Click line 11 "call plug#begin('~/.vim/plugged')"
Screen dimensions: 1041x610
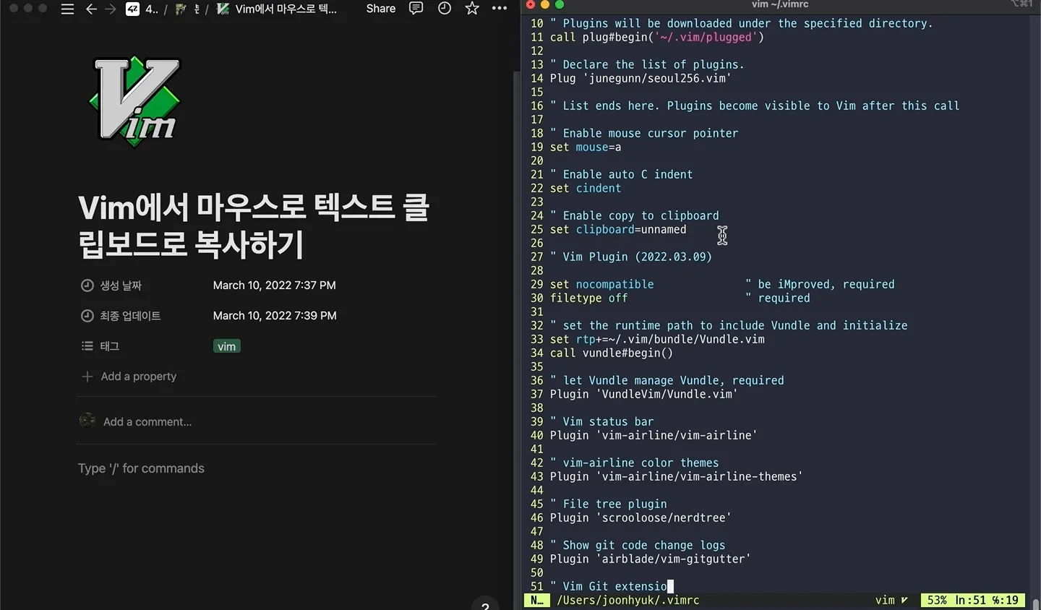(657, 38)
